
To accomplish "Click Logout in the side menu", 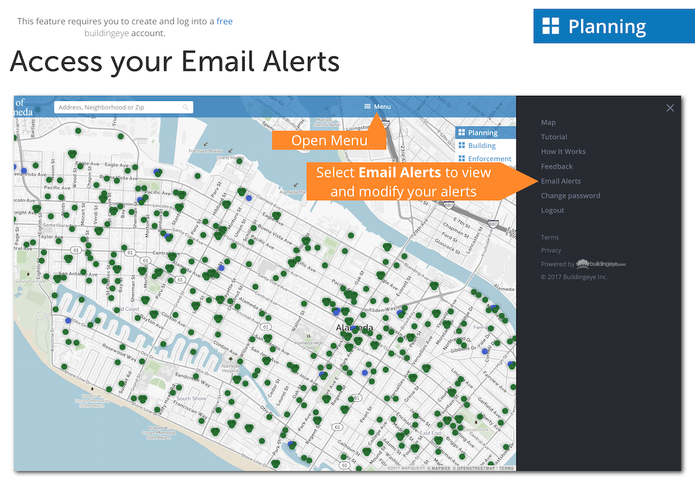I will (x=553, y=210).
